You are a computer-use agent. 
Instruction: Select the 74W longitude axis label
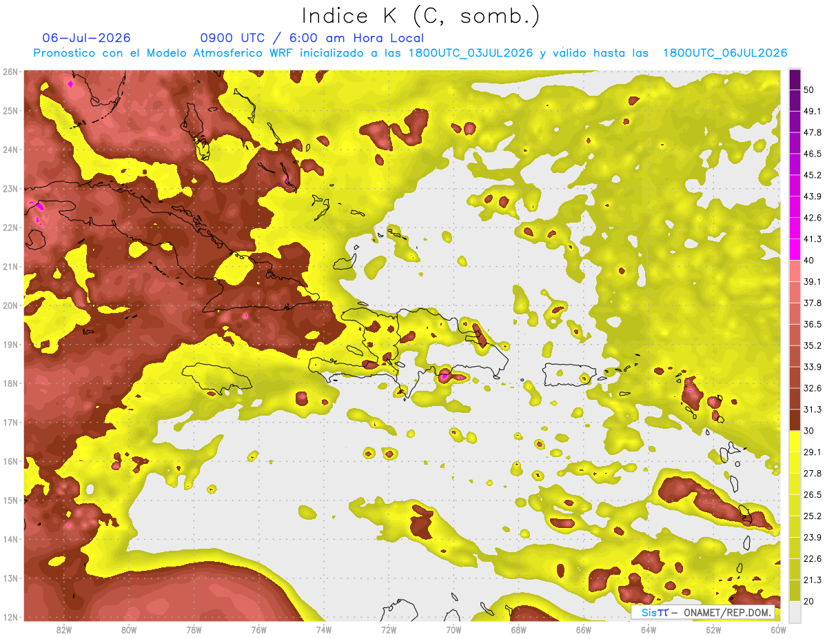click(324, 629)
